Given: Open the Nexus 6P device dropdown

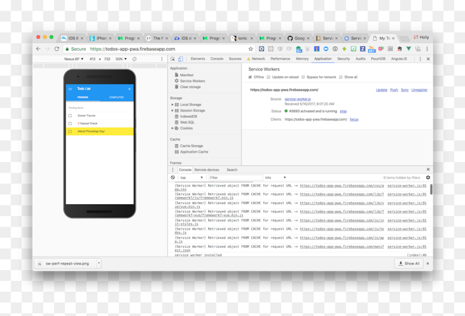Looking at the screenshot, I should point(74,59).
